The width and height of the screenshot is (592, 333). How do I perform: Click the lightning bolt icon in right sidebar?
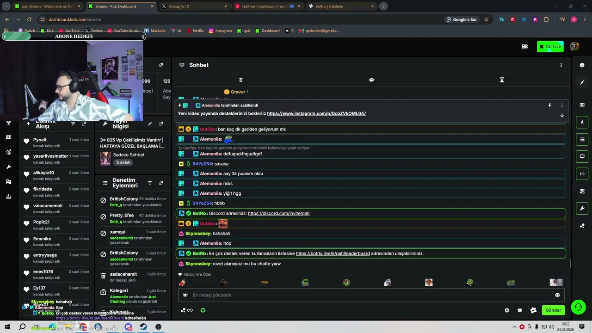pos(582,122)
